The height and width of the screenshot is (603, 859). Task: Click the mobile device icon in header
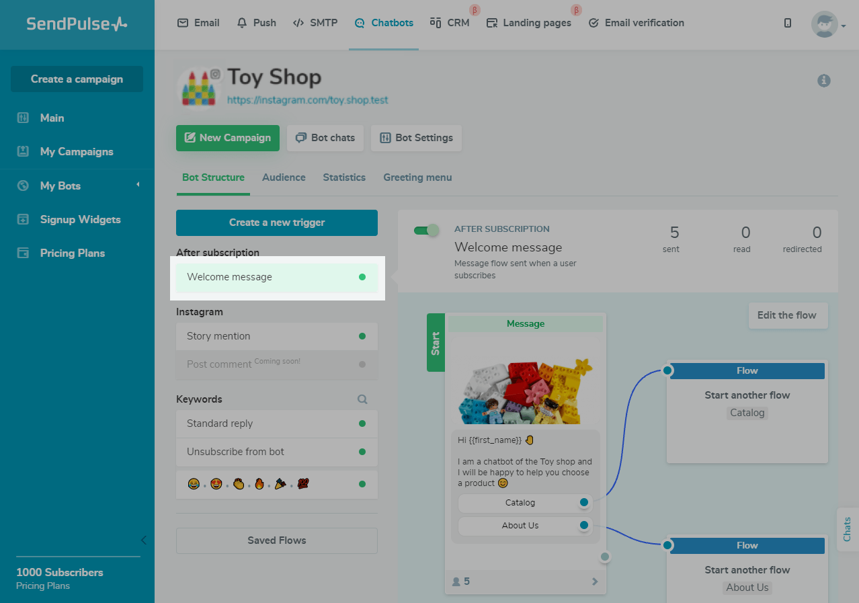coord(788,23)
